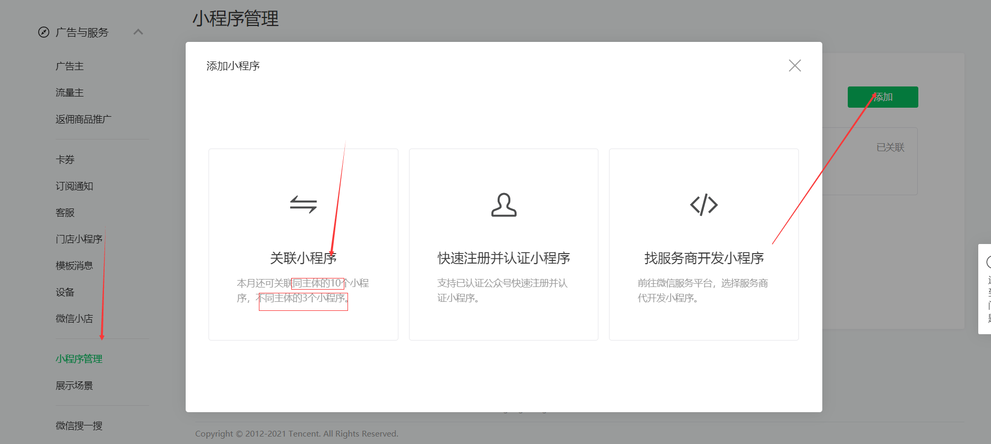Click the 添加小程序 dialog title

coord(233,66)
